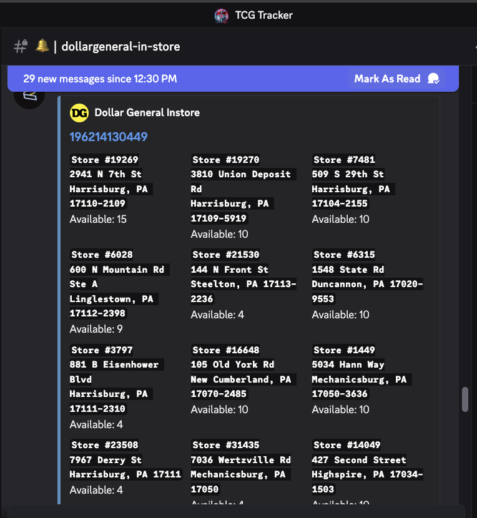Click address 7967 Derry St
This screenshot has height=518, width=477.
106,460
